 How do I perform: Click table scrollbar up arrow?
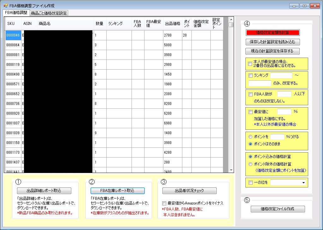(x=231, y=20)
